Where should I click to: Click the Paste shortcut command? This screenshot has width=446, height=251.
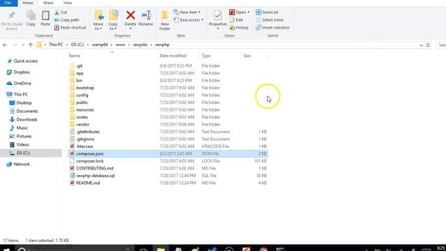tap(70, 28)
